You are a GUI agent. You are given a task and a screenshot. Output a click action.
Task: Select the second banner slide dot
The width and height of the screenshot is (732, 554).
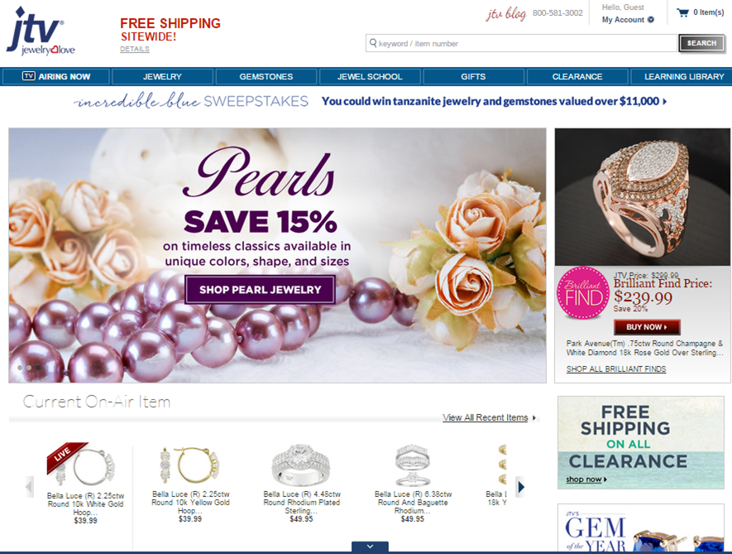(x=29, y=368)
